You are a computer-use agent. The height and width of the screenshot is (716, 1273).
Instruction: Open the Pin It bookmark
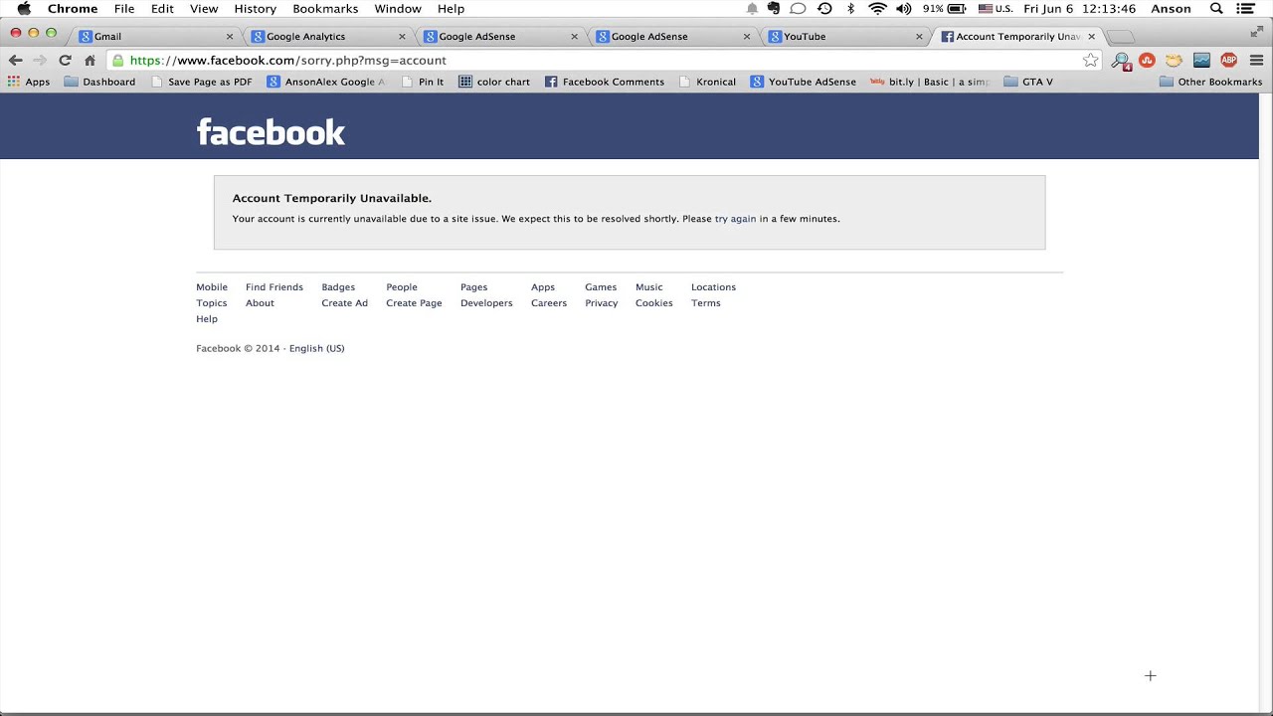(x=423, y=82)
